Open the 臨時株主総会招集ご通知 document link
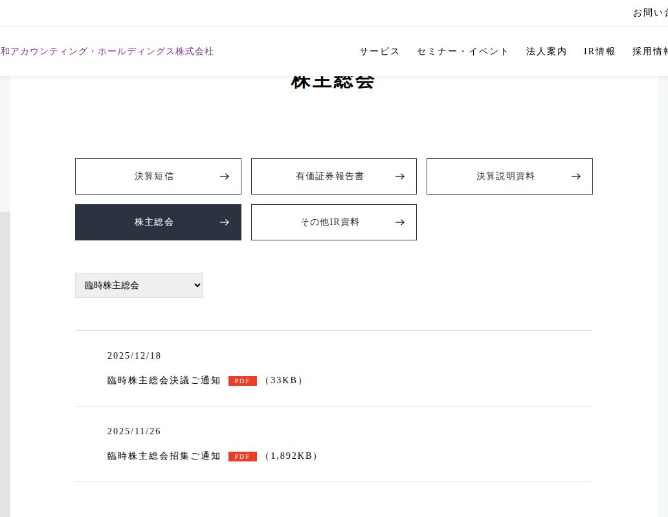This screenshot has width=668, height=517. tap(164, 456)
